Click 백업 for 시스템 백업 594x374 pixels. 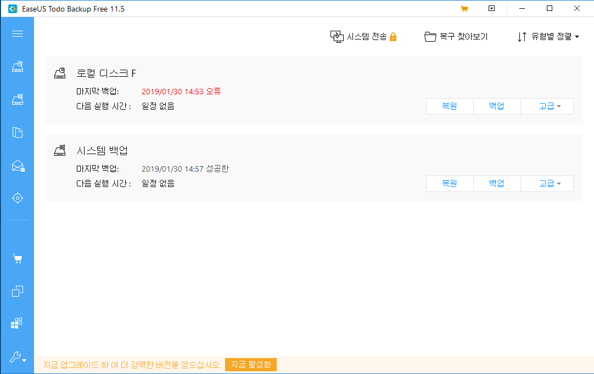(497, 184)
